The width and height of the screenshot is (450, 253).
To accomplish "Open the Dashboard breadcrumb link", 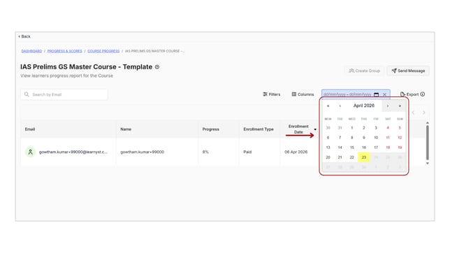I will pos(31,51).
